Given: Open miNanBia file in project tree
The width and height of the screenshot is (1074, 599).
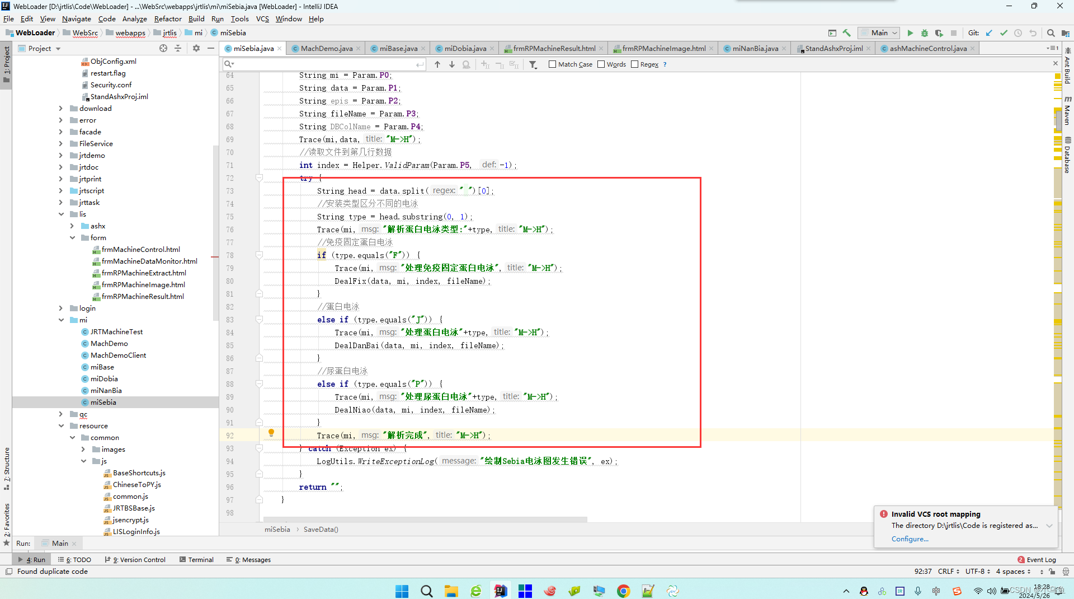Looking at the screenshot, I should click(x=106, y=391).
